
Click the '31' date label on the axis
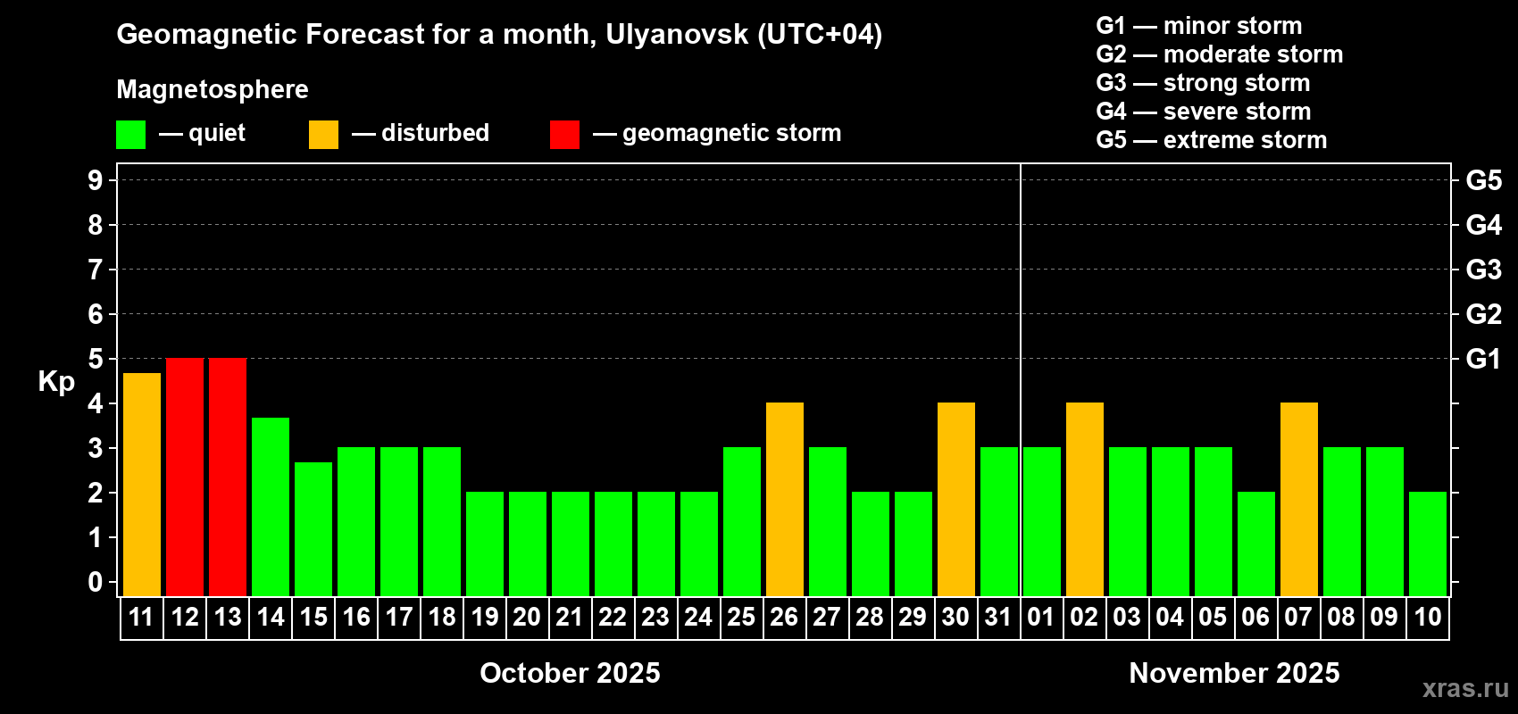[998, 617]
